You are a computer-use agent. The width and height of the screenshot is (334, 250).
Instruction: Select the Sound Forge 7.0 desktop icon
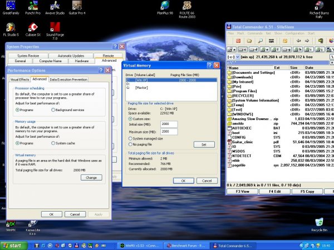point(55,31)
